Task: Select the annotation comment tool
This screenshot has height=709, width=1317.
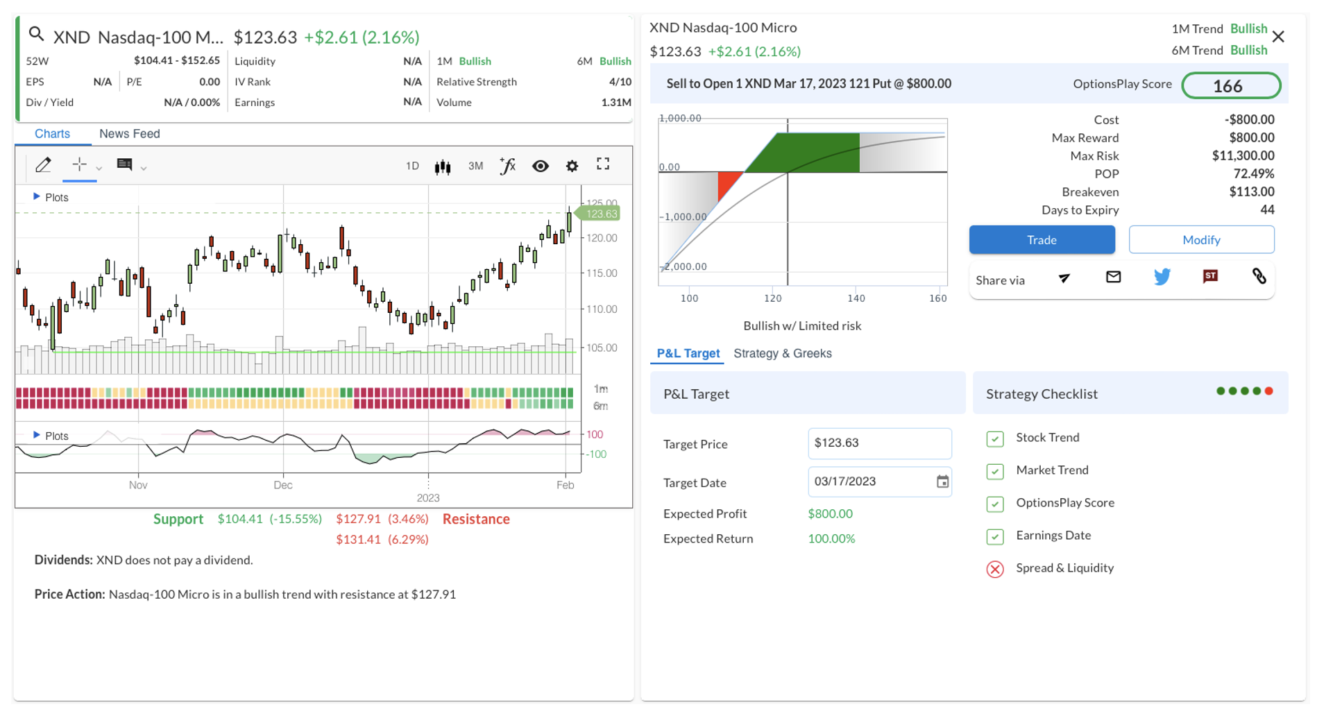Action: coord(125,164)
